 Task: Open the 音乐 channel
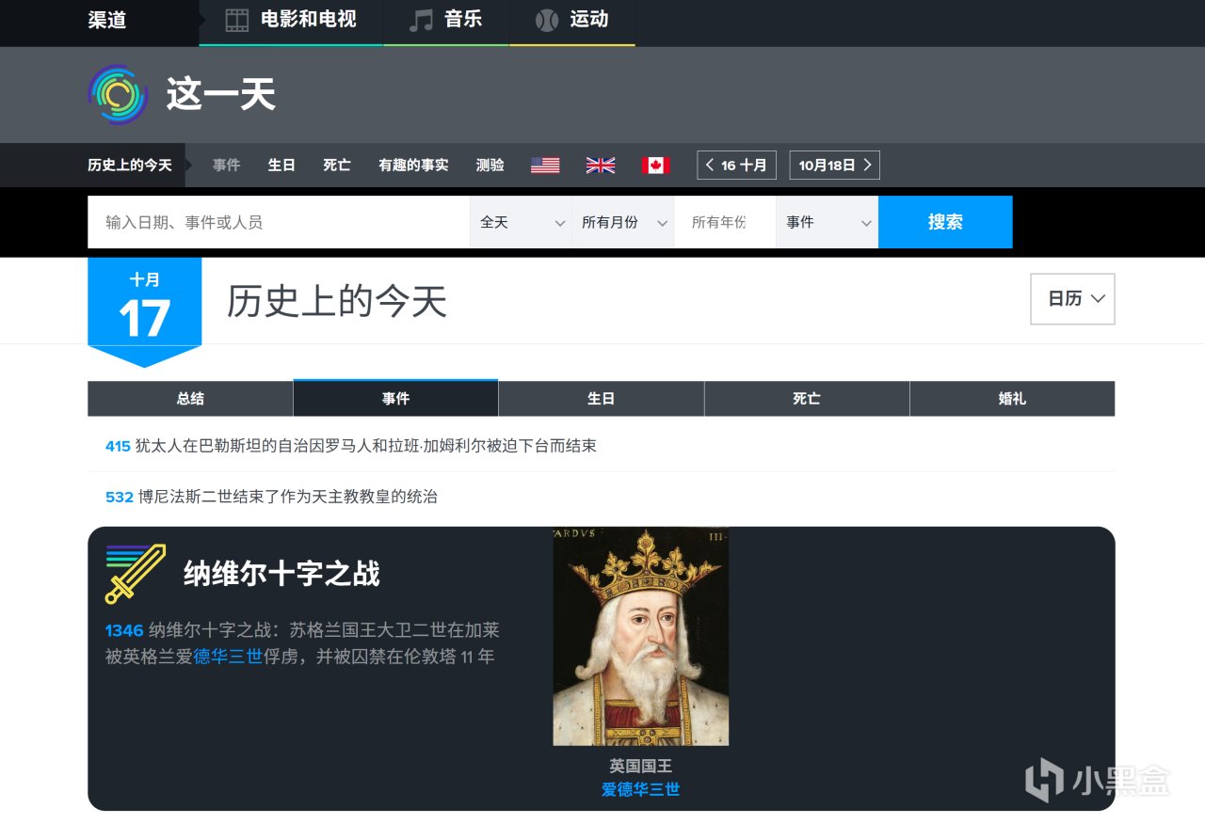coord(446,21)
